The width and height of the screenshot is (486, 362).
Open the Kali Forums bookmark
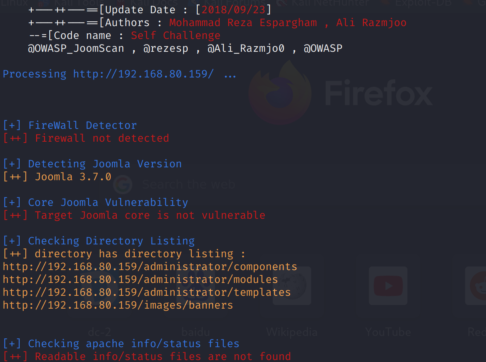pos(236,2)
